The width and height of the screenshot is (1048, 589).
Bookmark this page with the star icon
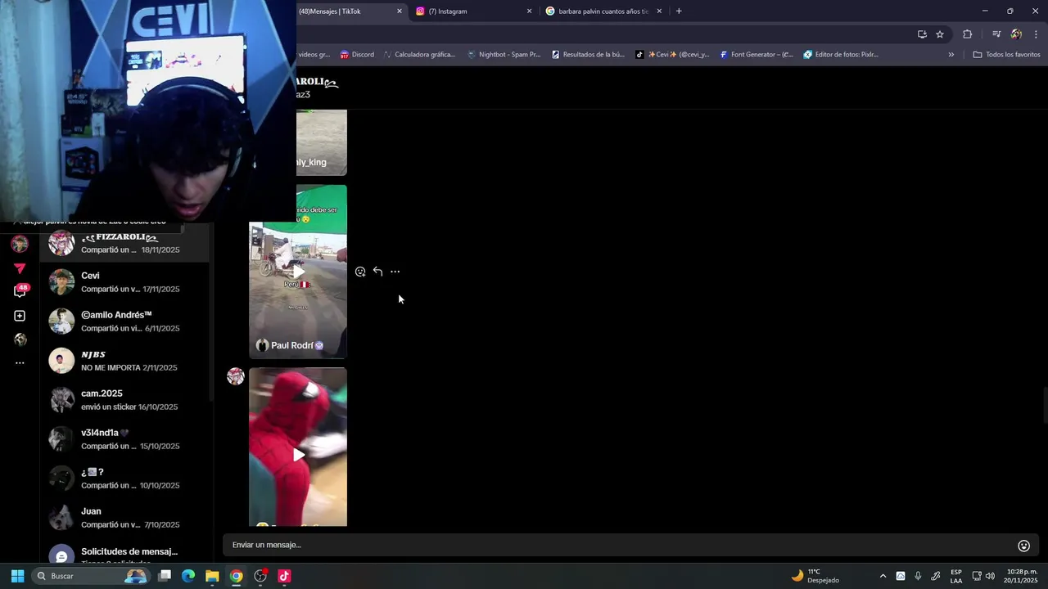point(940,34)
